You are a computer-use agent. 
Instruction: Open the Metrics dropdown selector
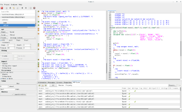tap(7, 94)
